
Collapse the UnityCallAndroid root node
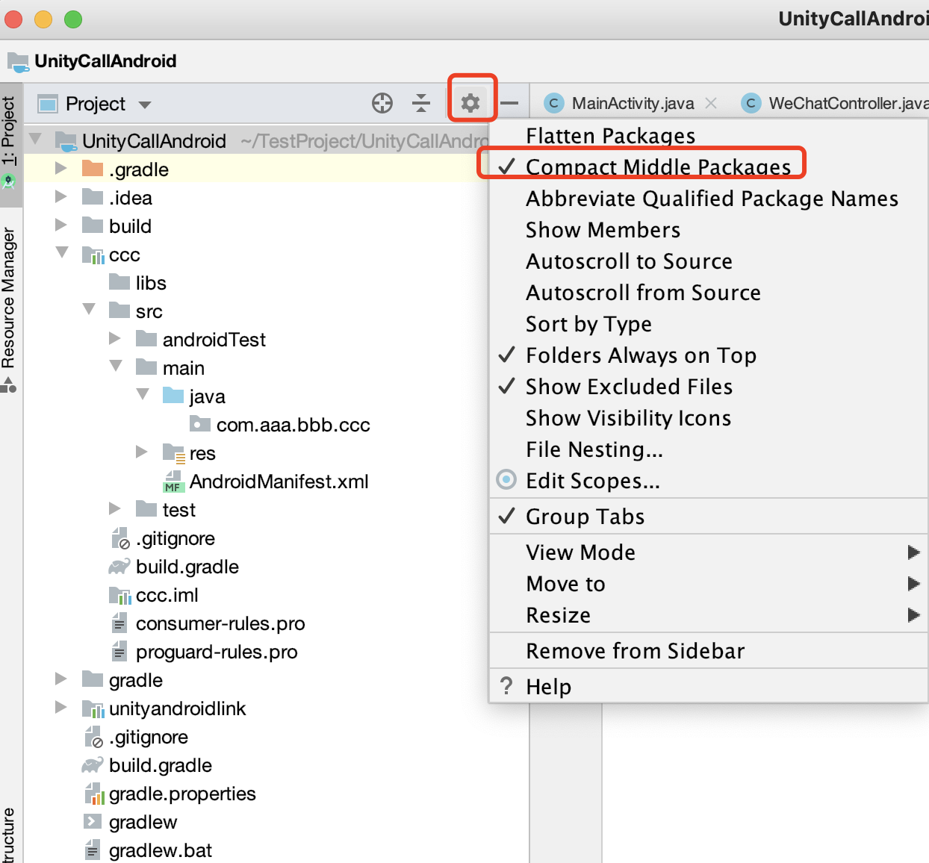coord(35,140)
